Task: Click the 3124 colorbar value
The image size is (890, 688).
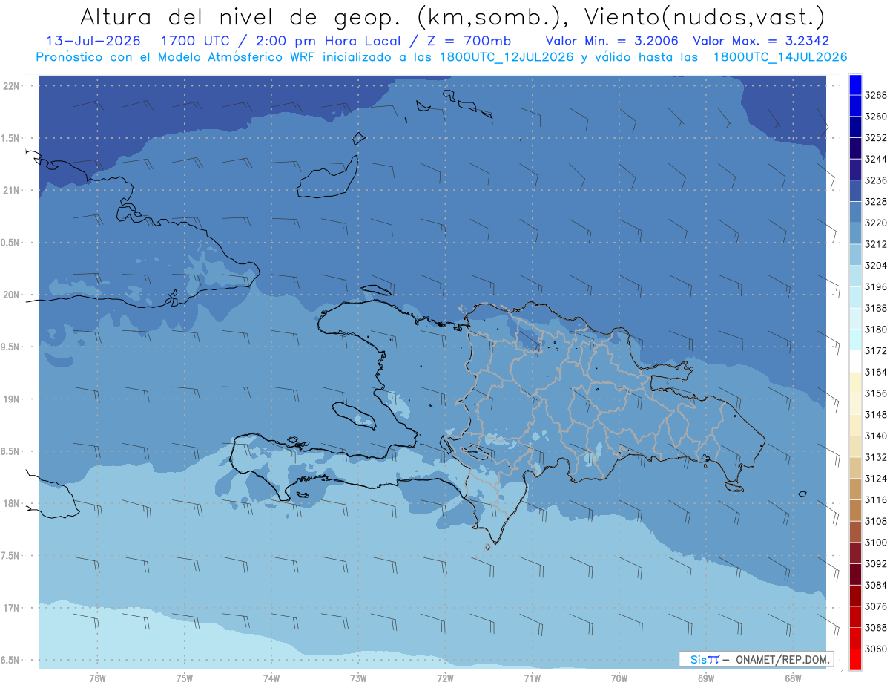Action: coord(875,479)
